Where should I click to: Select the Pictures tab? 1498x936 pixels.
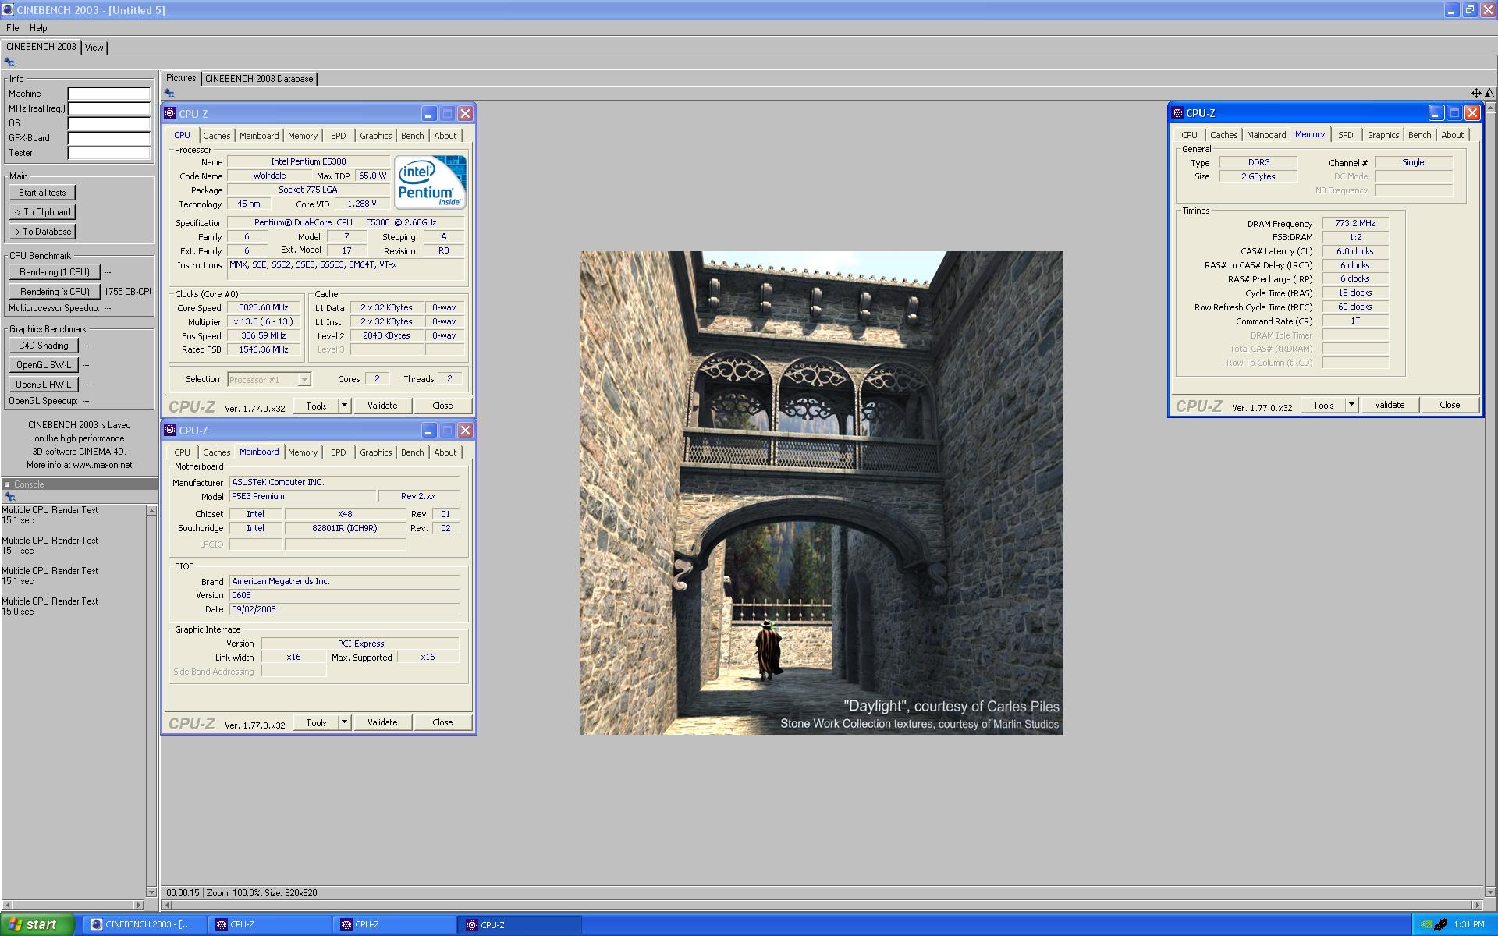181,78
